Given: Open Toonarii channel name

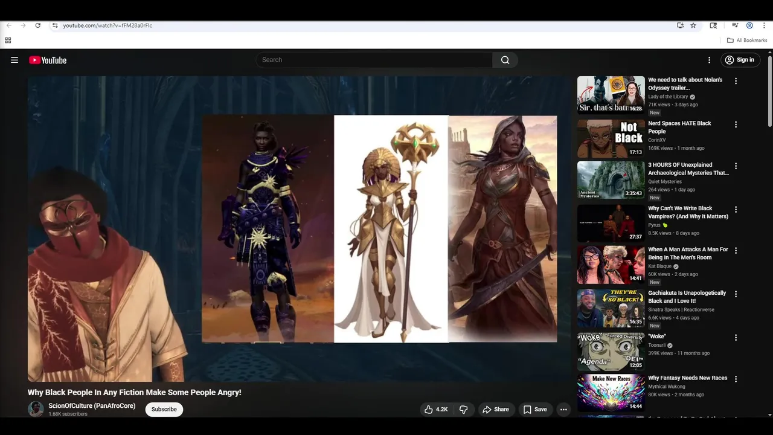Looking at the screenshot, I should [x=656, y=345].
